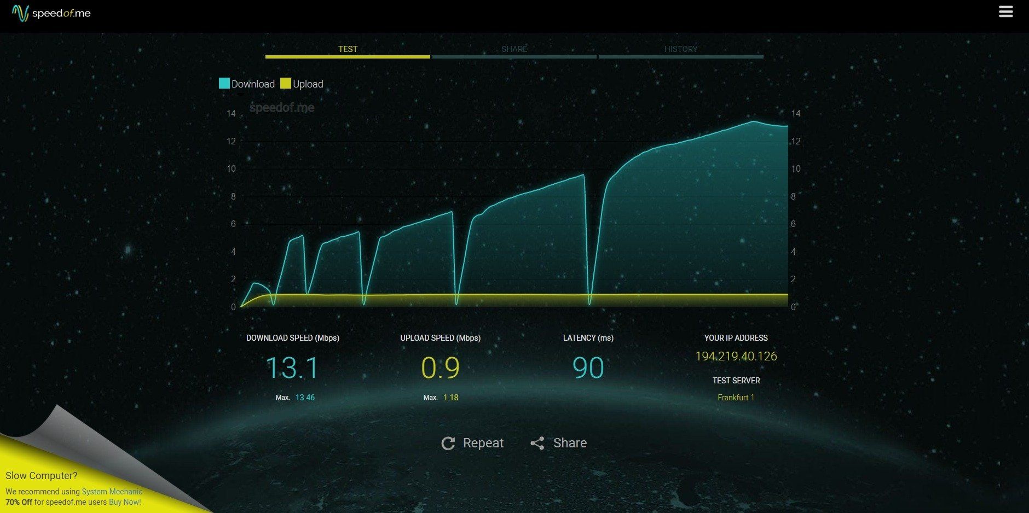Open the HISTORY tab
1029x513 pixels.
pos(681,49)
